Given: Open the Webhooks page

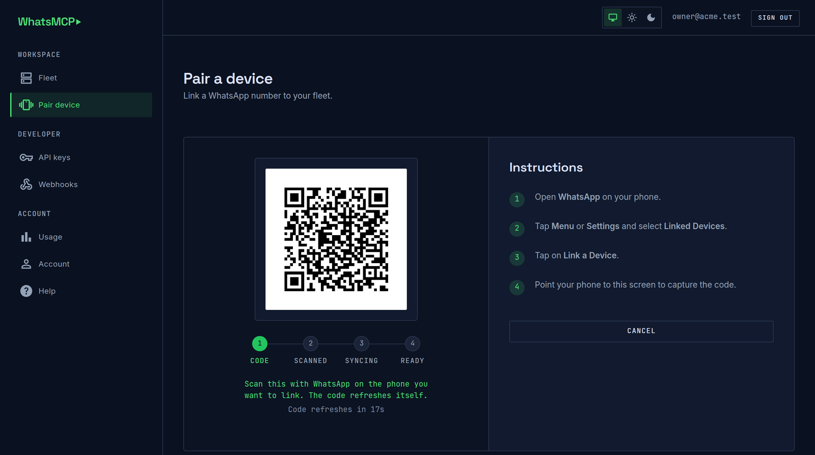Looking at the screenshot, I should coord(81,184).
